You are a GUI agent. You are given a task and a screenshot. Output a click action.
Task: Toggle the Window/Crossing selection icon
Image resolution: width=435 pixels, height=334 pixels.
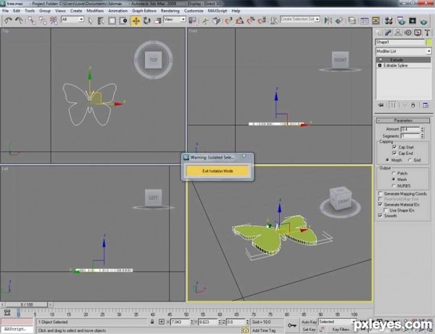point(123,21)
